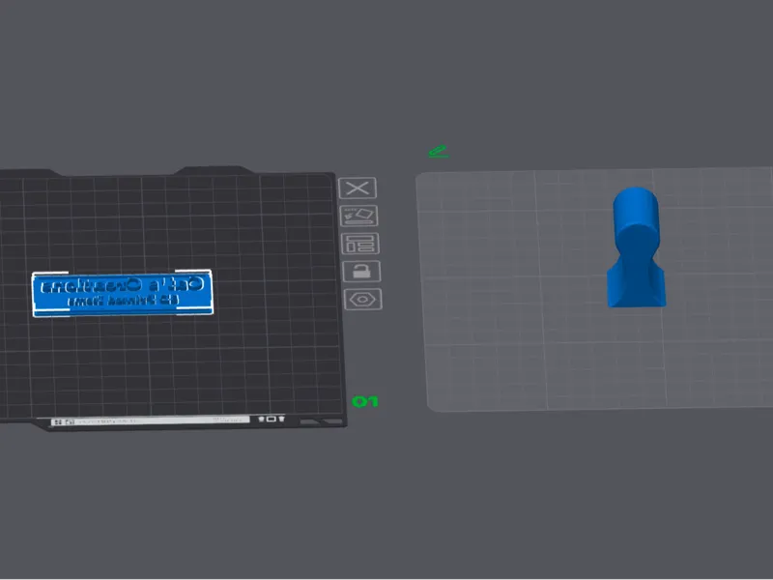This screenshot has width=773, height=580.
Task: Open plate settings via the hexagon icon
Action: [363, 300]
